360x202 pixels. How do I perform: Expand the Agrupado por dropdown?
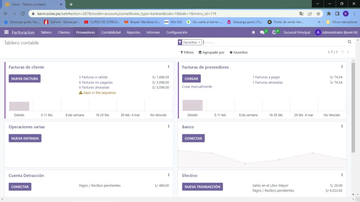[x=211, y=52]
